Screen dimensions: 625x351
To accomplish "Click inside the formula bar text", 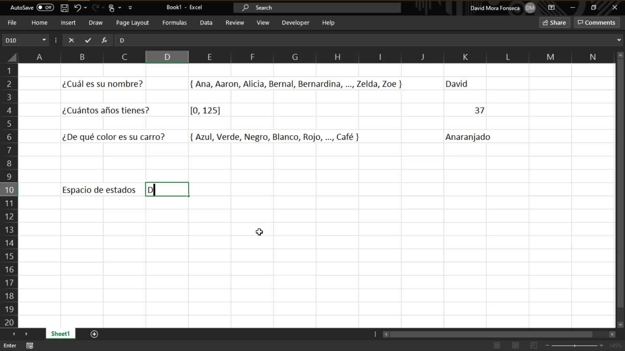I will (x=365, y=40).
